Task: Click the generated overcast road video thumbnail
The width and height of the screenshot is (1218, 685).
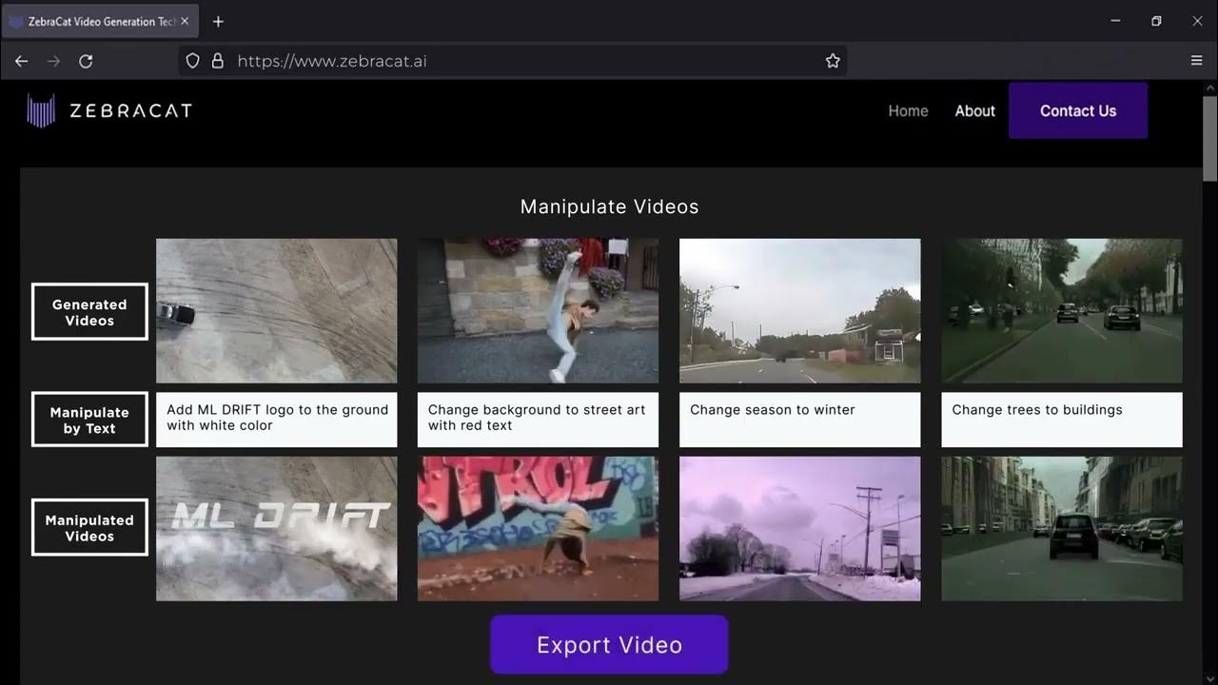Action: (x=800, y=311)
